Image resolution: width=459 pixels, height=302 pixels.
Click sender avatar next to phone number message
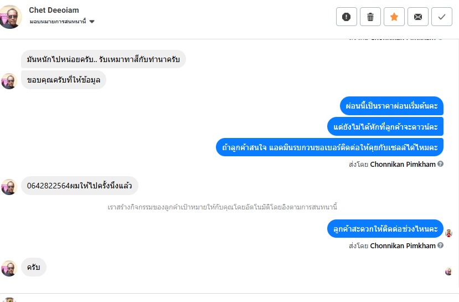coord(9,187)
